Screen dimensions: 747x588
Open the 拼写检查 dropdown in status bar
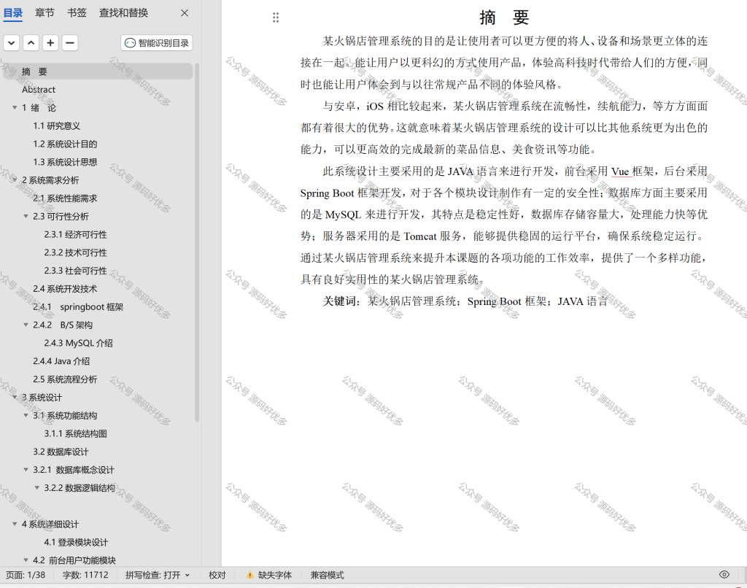tap(158, 575)
